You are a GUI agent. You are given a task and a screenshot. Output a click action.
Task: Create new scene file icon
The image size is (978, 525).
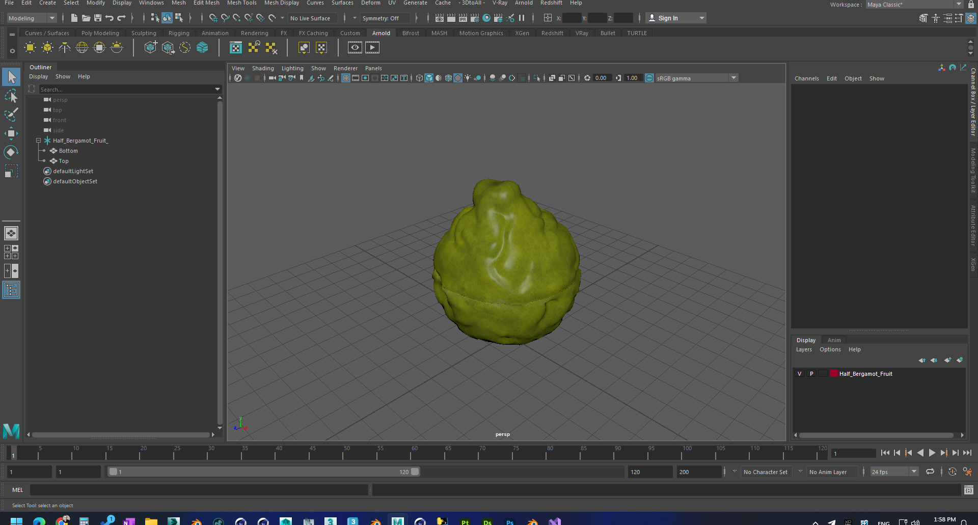pos(74,18)
